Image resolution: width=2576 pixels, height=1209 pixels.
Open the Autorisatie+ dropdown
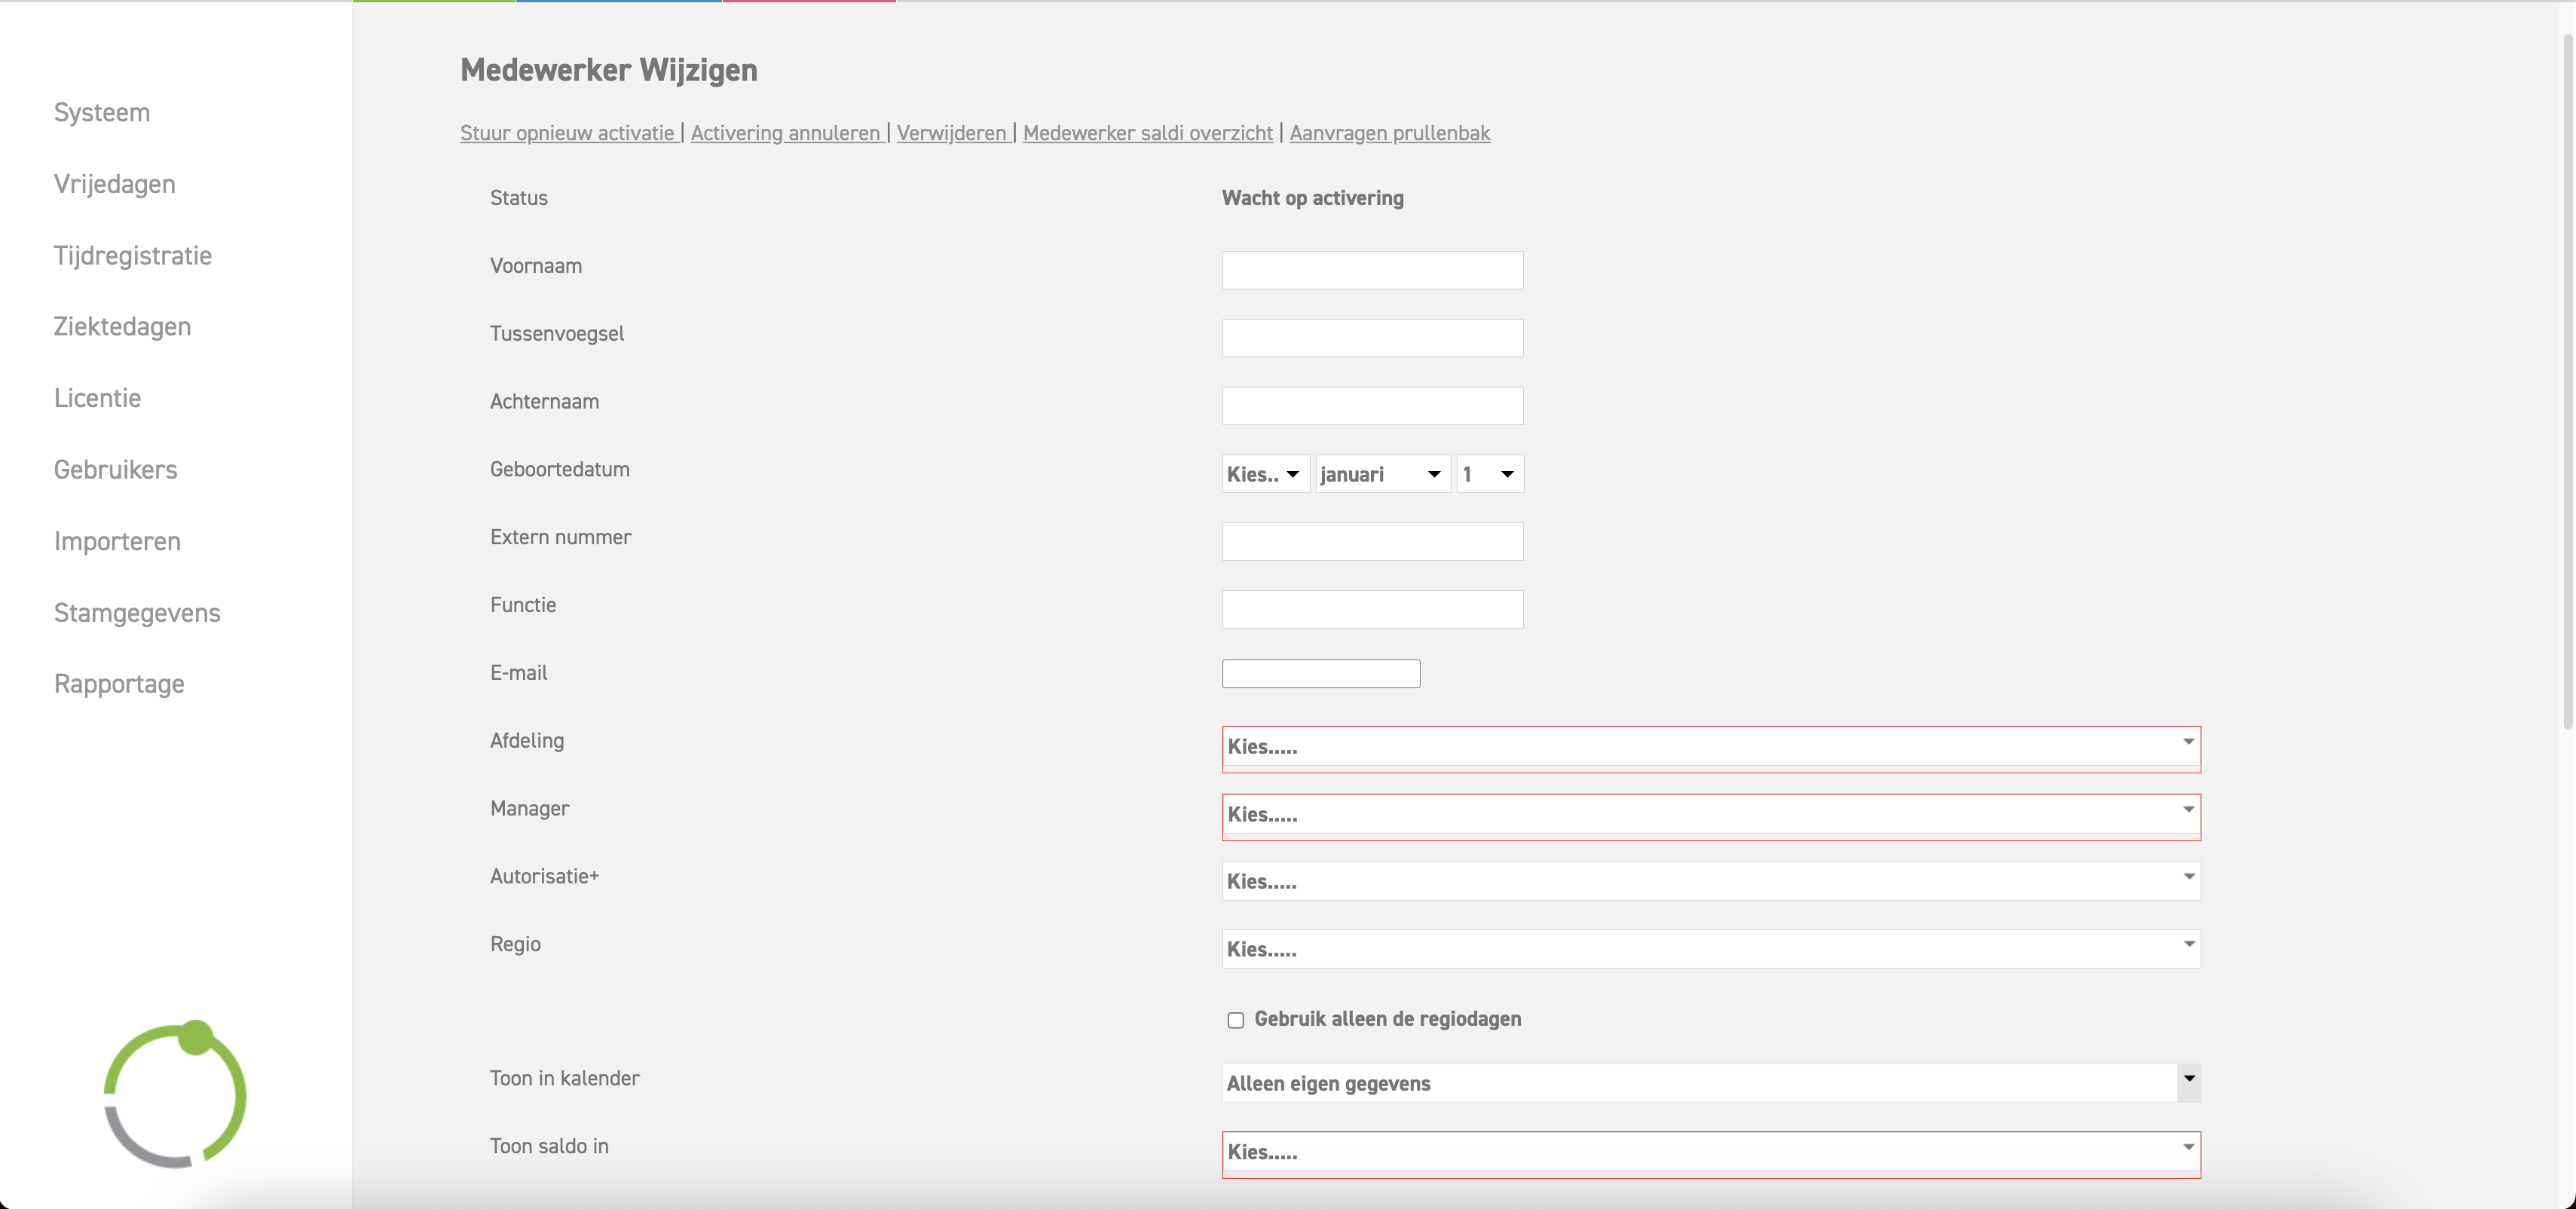[x=1710, y=881]
